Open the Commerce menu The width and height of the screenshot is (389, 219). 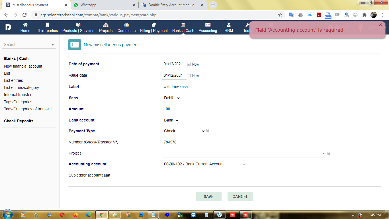coord(126,28)
